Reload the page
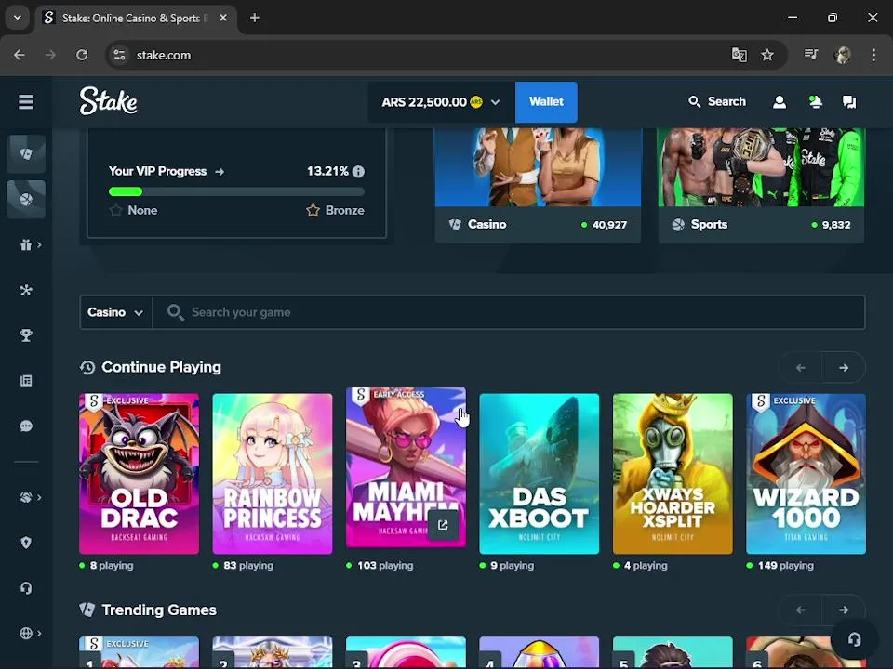This screenshot has height=669, width=893. pos(82,55)
